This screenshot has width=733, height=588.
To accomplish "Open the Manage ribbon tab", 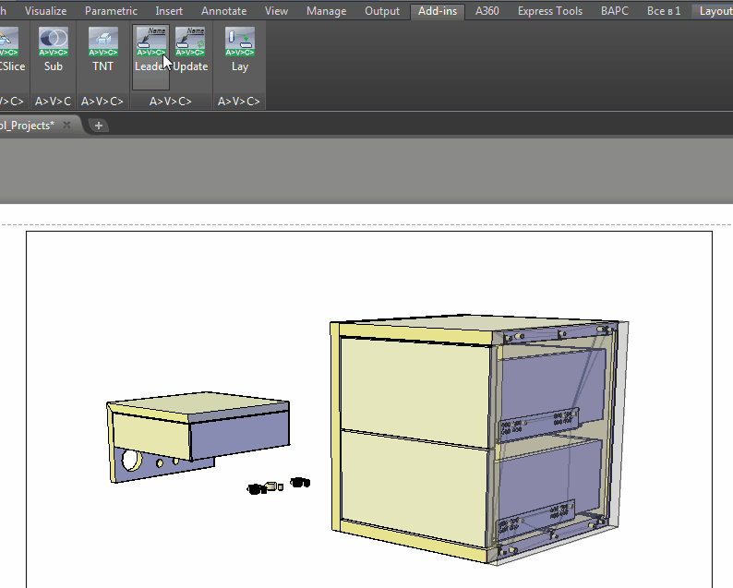I will coord(326,11).
